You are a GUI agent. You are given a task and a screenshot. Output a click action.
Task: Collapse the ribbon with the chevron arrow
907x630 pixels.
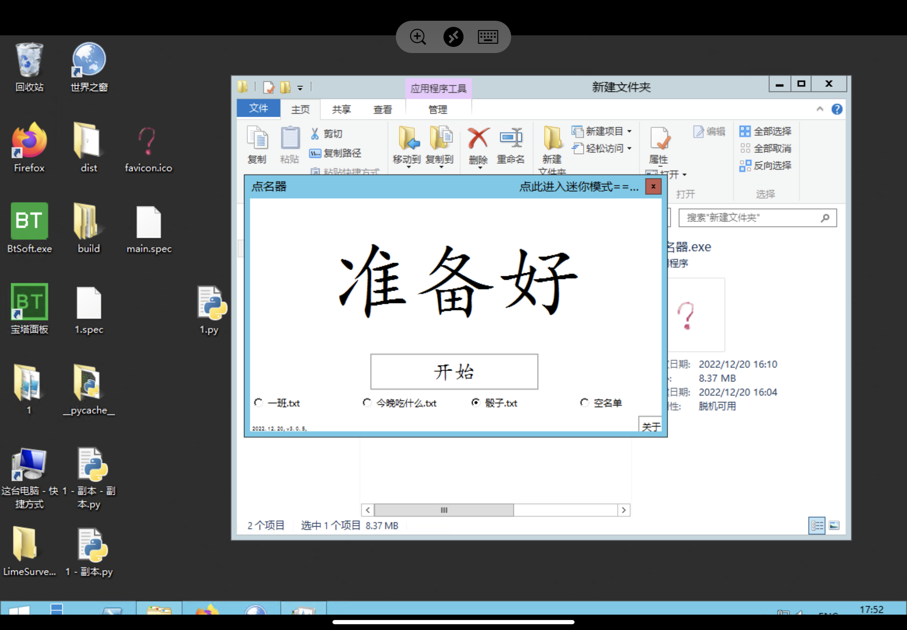(x=820, y=109)
